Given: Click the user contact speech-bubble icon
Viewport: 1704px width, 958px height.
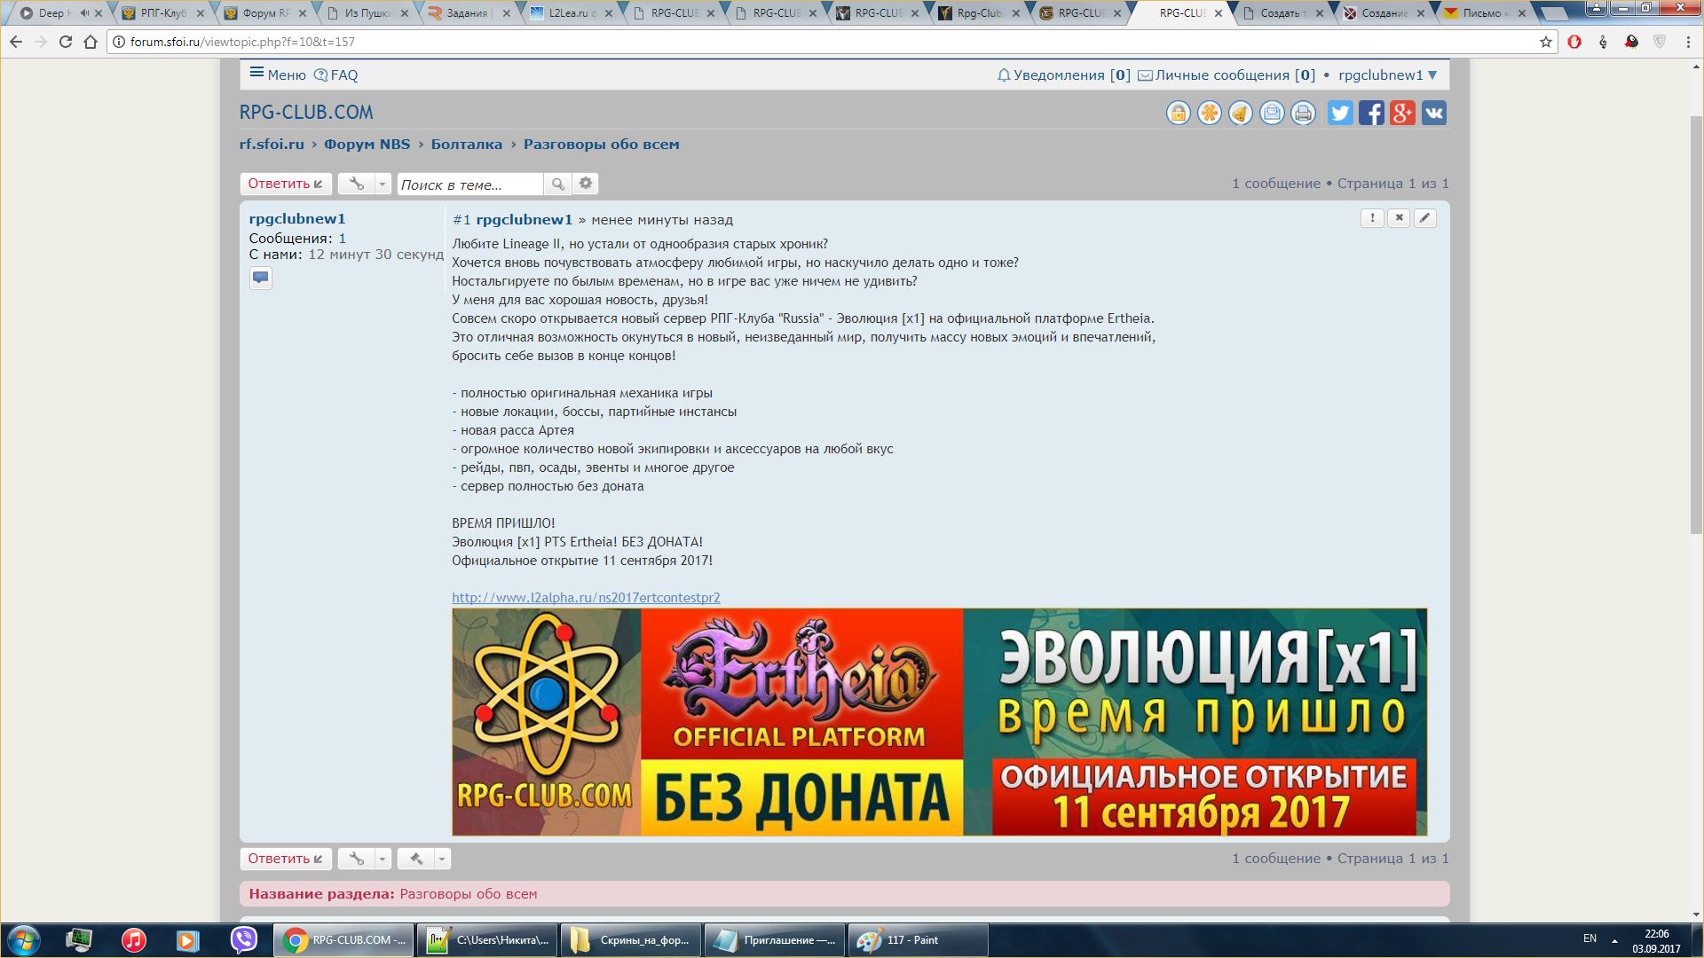Looking at the screenshot, I should [260, 278].
